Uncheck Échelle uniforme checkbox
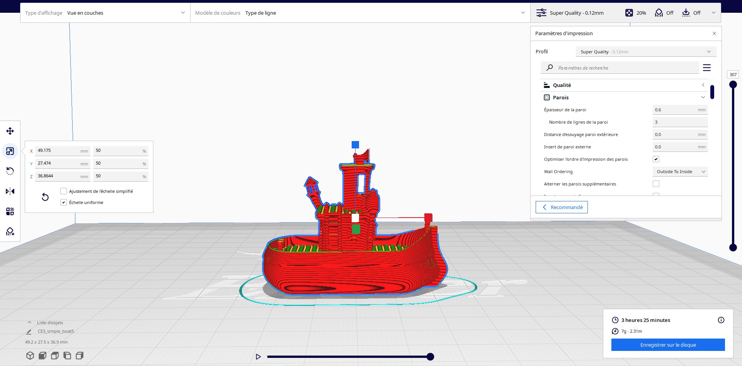Image resolution: width=742 pixels, height=366 pixels. pyautogui.click(x=64, y=203)
